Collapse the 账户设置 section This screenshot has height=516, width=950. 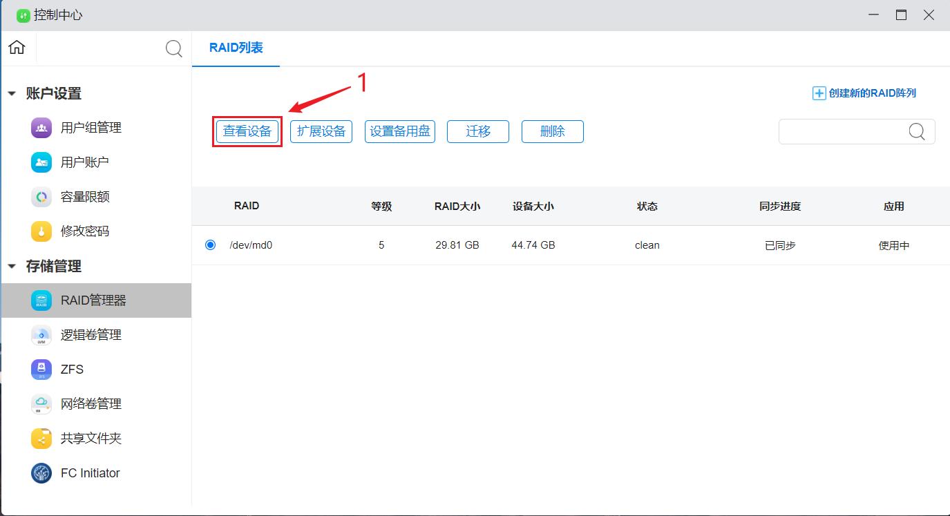click(x=12, y=94)
